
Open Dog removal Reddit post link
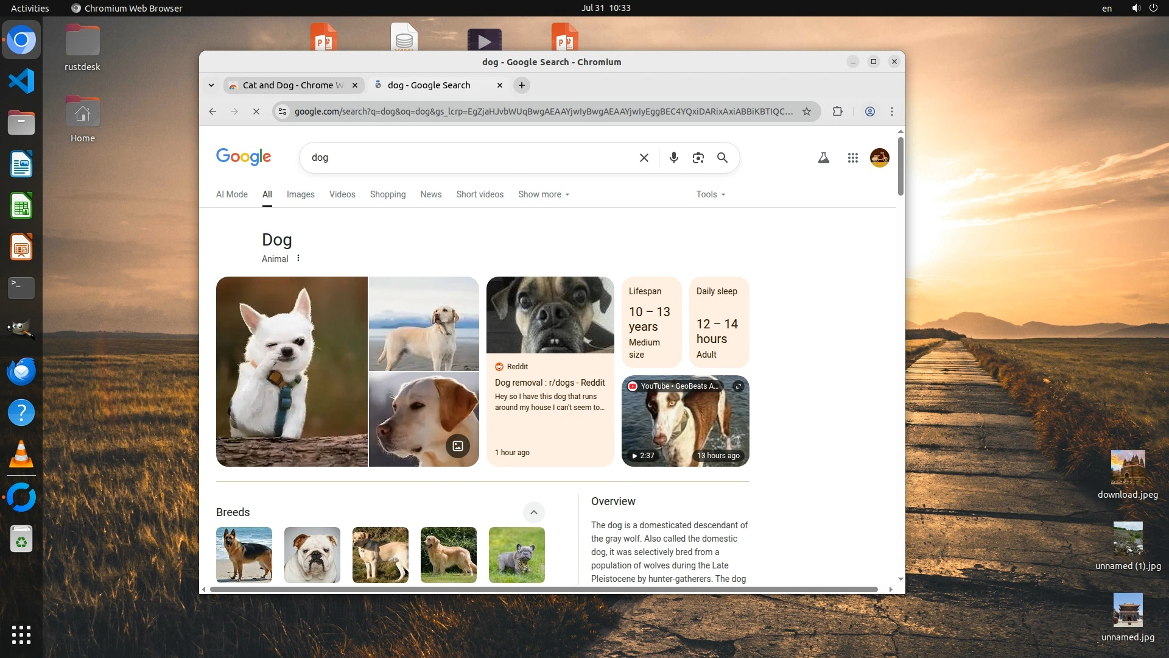pyautogui.click(x=549, y=383)
